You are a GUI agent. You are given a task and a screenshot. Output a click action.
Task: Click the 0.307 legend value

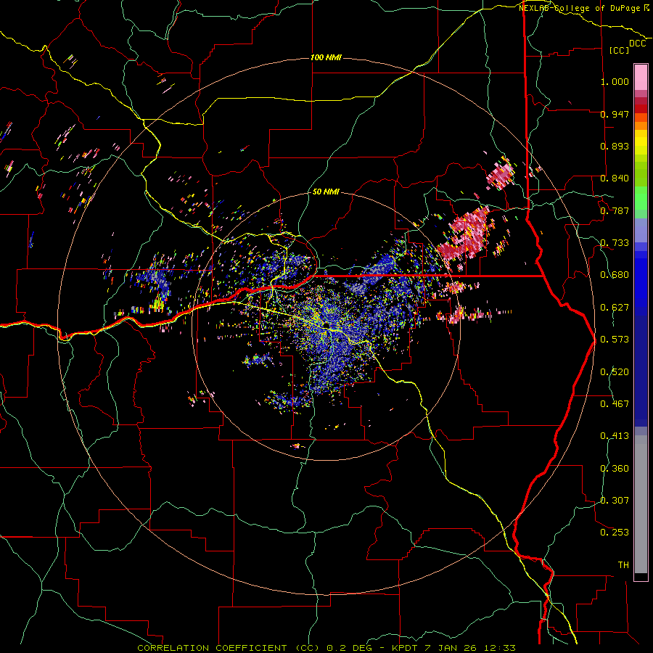click(615, 501)
